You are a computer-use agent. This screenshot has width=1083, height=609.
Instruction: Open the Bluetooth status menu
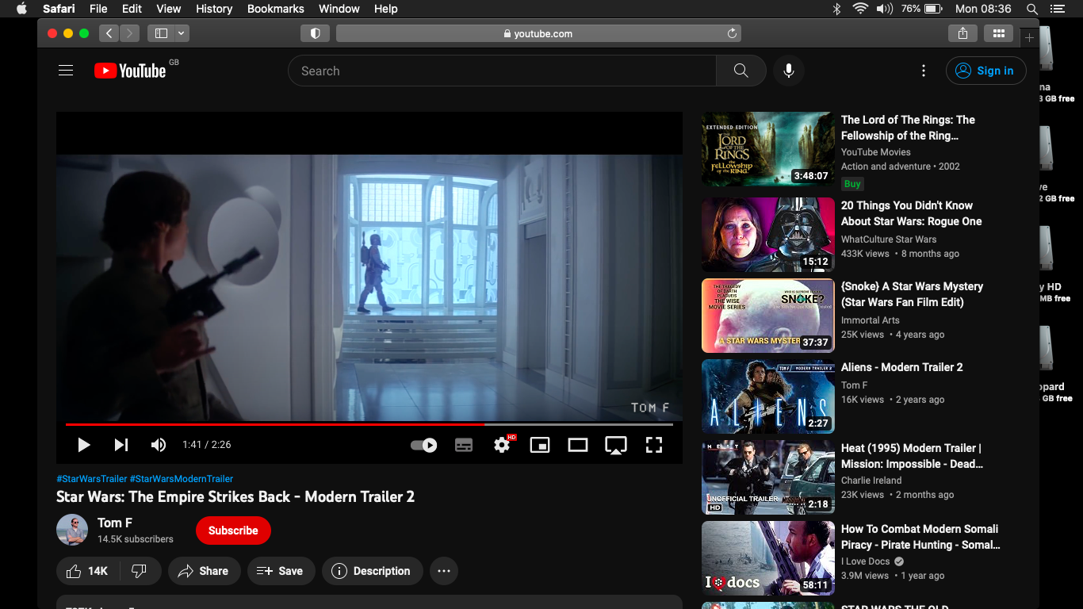pos(836,9)
